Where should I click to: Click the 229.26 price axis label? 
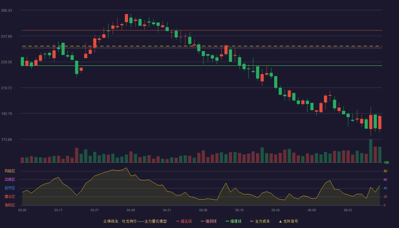click(x=7, y=62)
